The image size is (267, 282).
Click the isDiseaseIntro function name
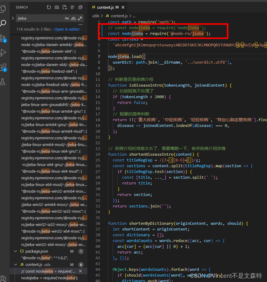(145, 85)
